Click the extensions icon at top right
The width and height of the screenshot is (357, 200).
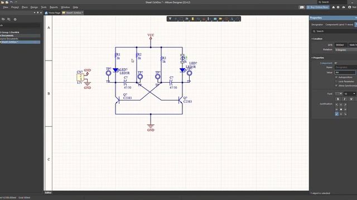[344, 7]
